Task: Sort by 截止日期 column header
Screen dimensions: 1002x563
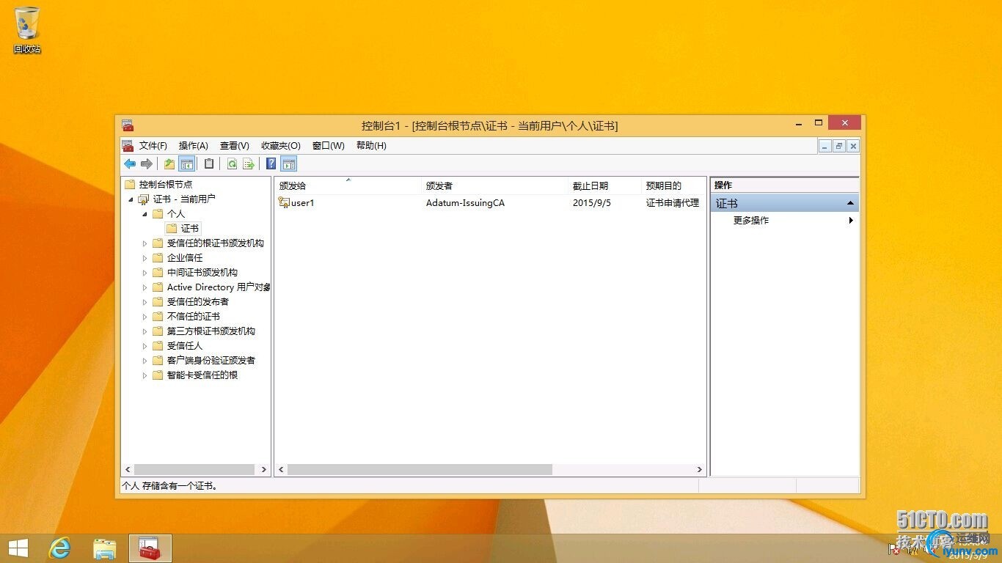Action: click(605, 186)
